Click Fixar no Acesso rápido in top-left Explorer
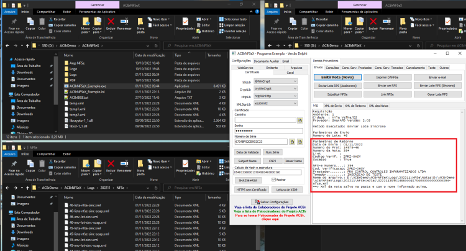This screenshot has height=251, width=466. coord(14,25)
